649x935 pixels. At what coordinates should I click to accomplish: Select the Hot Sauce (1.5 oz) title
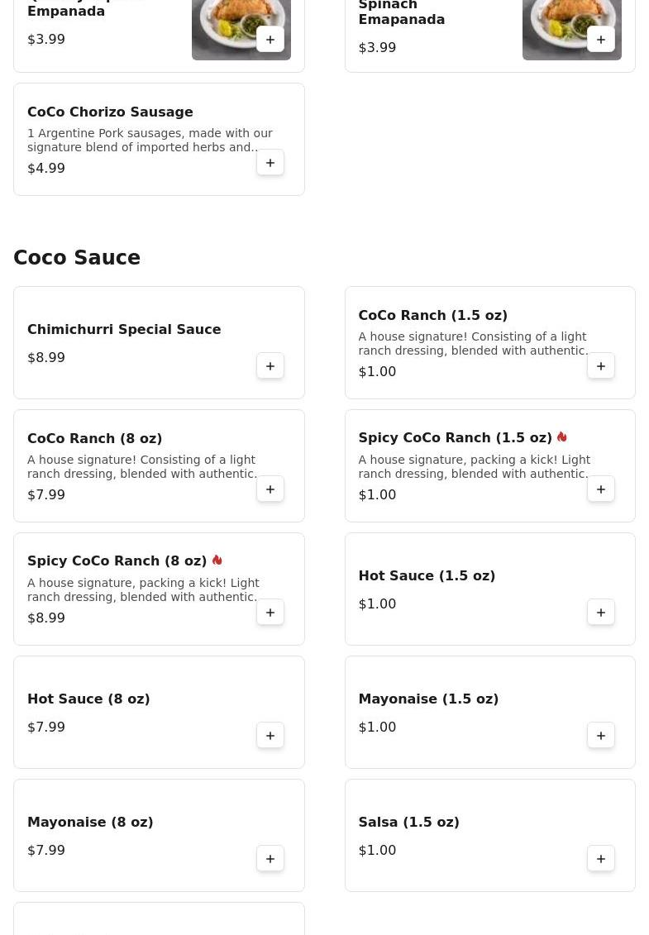[x=427, y=575]
